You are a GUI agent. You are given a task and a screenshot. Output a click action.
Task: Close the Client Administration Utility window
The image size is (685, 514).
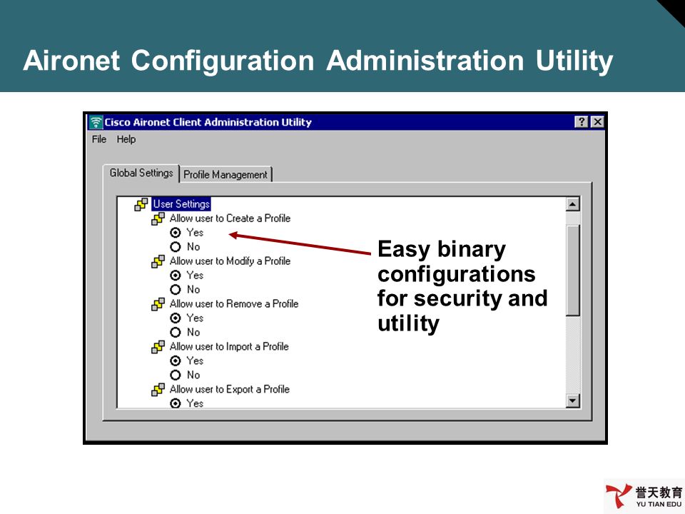pyautogui.click(x=597, y=122)
